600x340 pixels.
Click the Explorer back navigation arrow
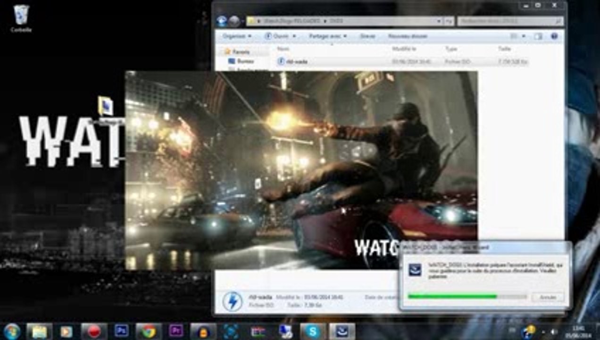pos(222,21)
